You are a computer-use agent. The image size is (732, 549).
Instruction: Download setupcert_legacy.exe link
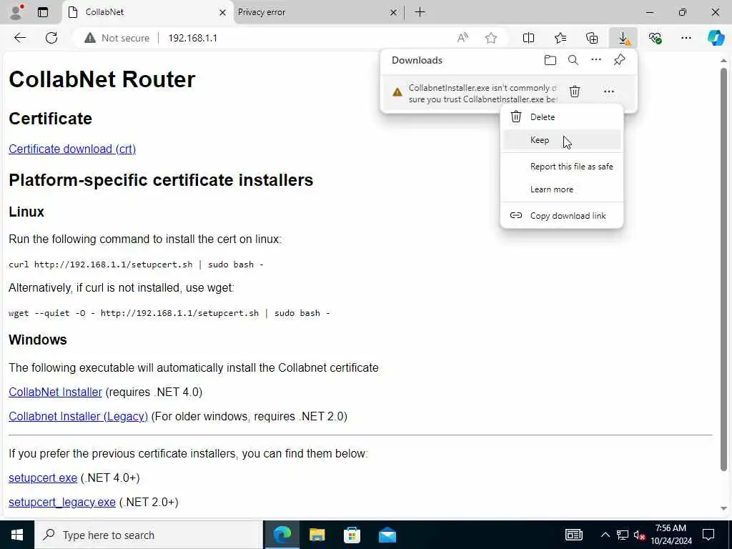(x=62, y=502)
